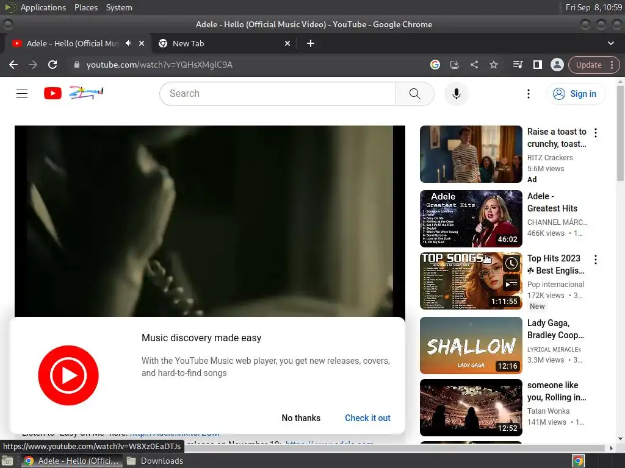Open YouTube settings three-dot menu

point(529,94)
